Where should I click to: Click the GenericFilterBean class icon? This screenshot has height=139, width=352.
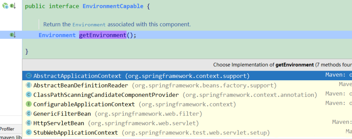pos(29,114)
